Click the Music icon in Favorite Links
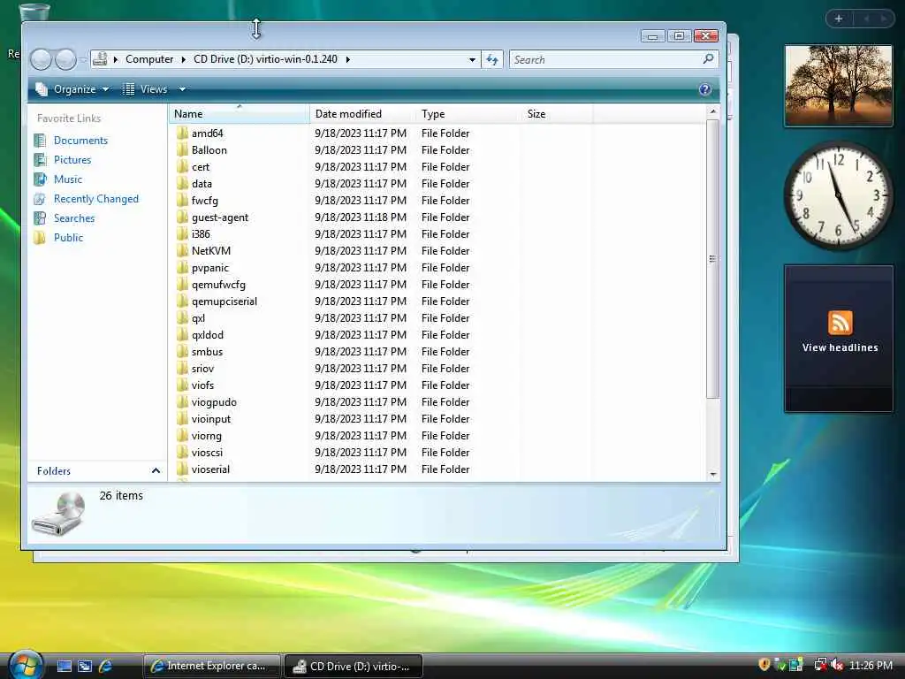 [40, 179]
